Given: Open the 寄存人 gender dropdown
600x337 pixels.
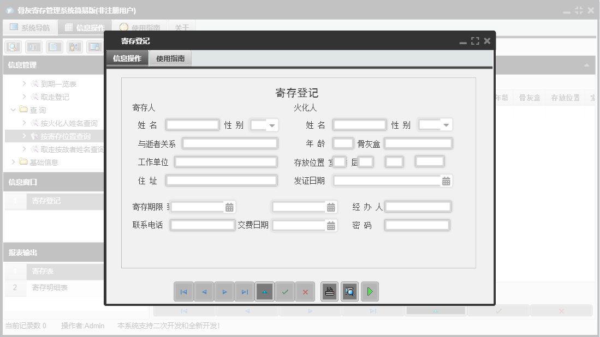Looking at the screenshot, I should coord(272,124).
